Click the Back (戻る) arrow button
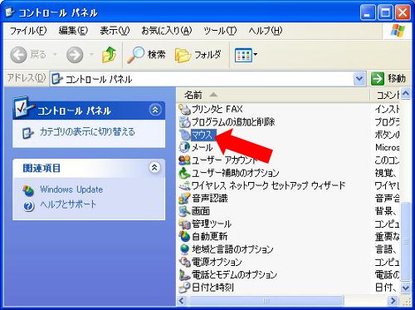415x310 pixels. [18, 55]
